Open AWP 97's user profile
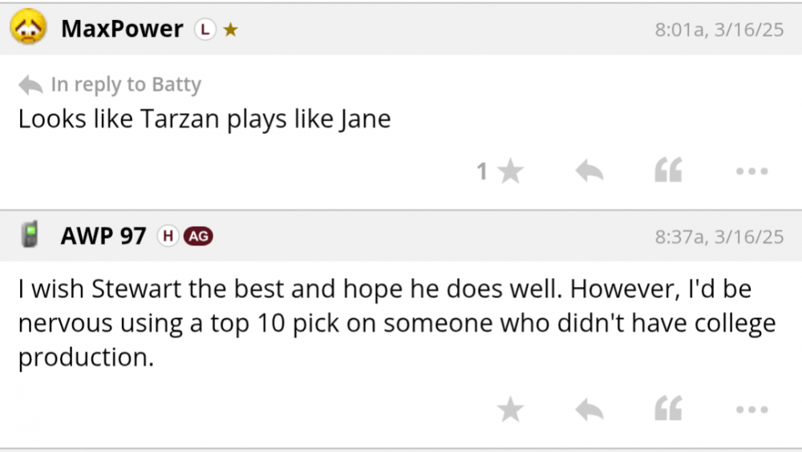The height and width of the screenshot is (452, 802). [103, 236]
